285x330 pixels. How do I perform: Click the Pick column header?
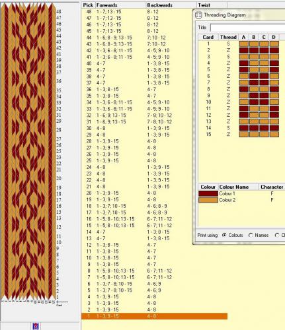pyautogui.click(x=88, y=5)
